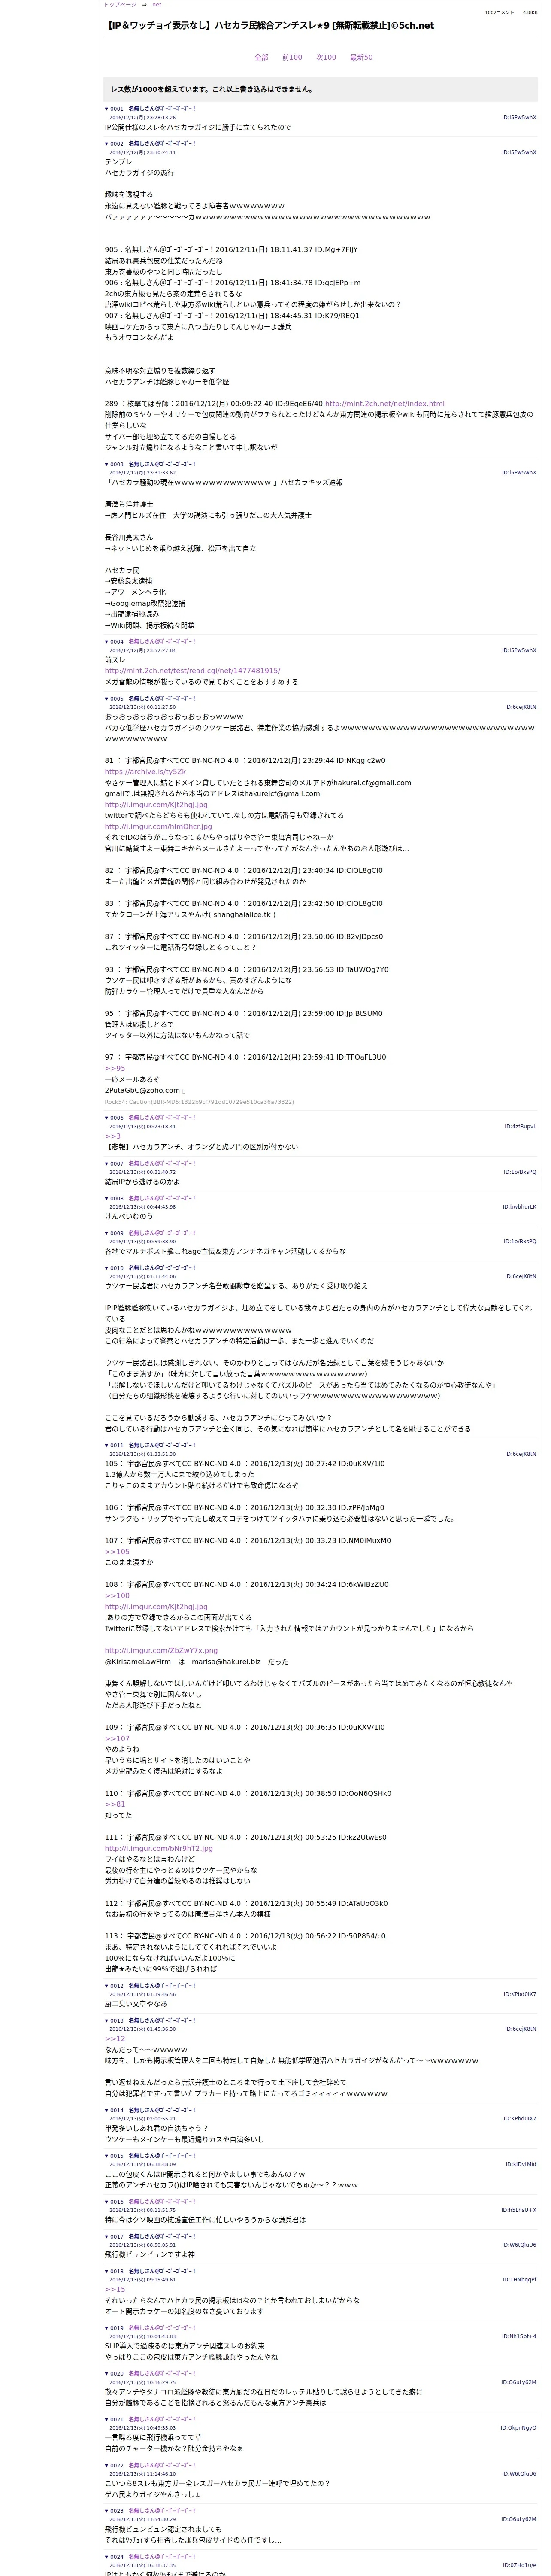Click ID:4zfRupvL on post 0006
Screen dimensions: 551x2576
click(x=520, y=1127)
